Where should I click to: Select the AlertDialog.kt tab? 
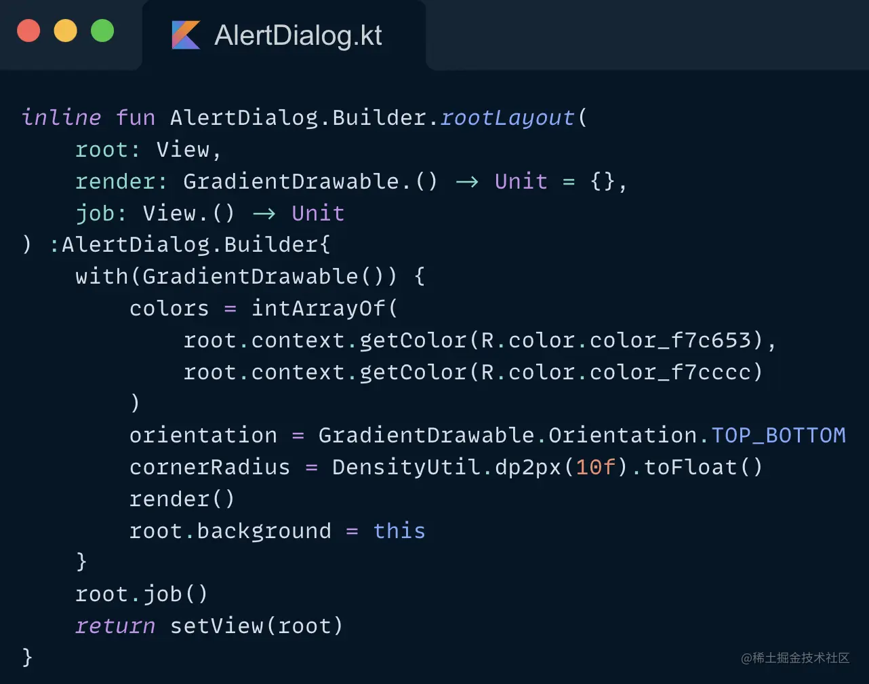[283, 35]
